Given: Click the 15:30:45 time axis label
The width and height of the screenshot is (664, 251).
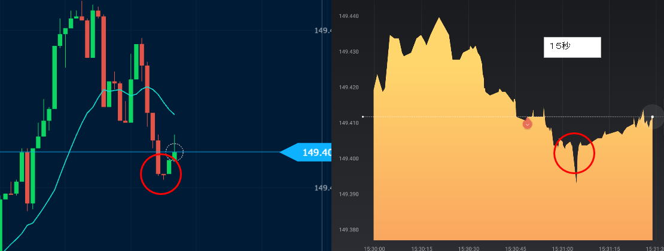Looking at the screenshot, I should tap(515, 248).
